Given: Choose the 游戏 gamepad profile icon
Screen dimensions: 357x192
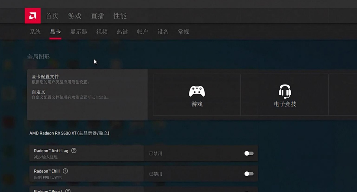Looking at the screenshot, I should [197, 91].
